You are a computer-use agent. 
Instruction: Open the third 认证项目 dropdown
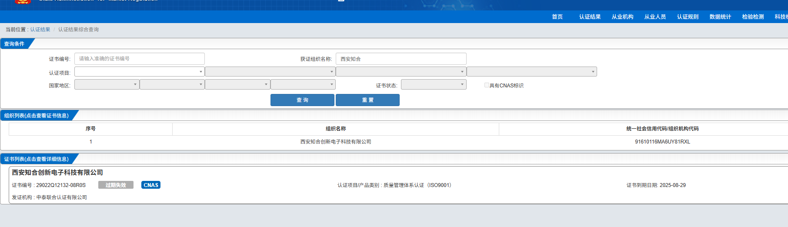click(x=401, y=72)
